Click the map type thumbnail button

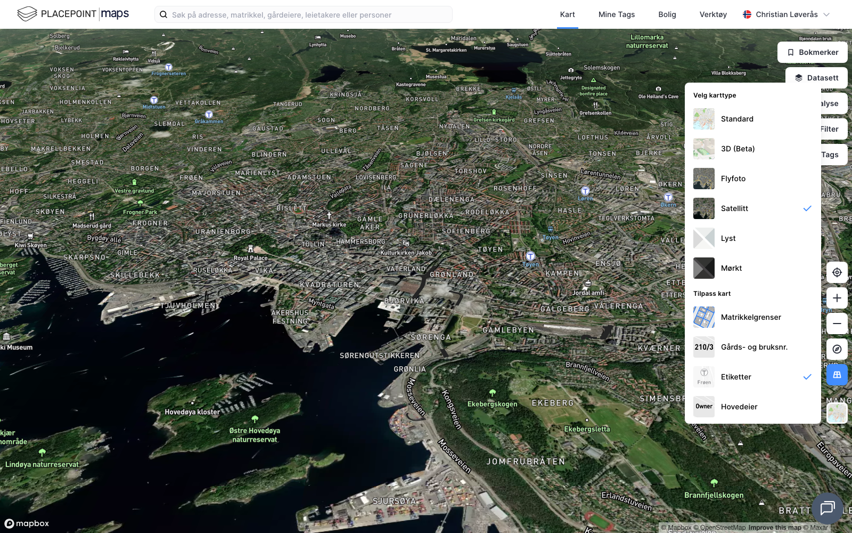coord(837,413)
